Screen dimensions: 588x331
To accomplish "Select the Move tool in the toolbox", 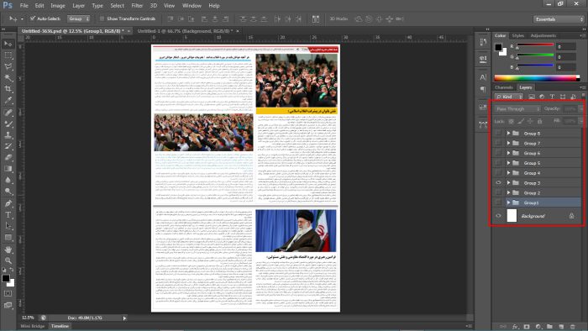I will [8, 45].
